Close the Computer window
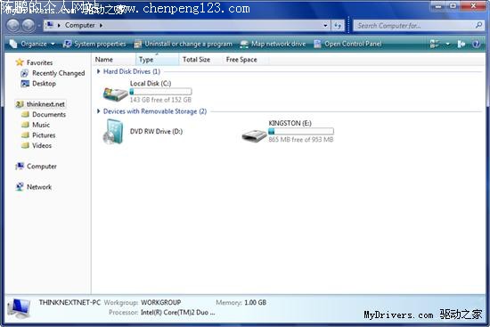The height and width of the screenshot is (327, 490). point(473,5)
